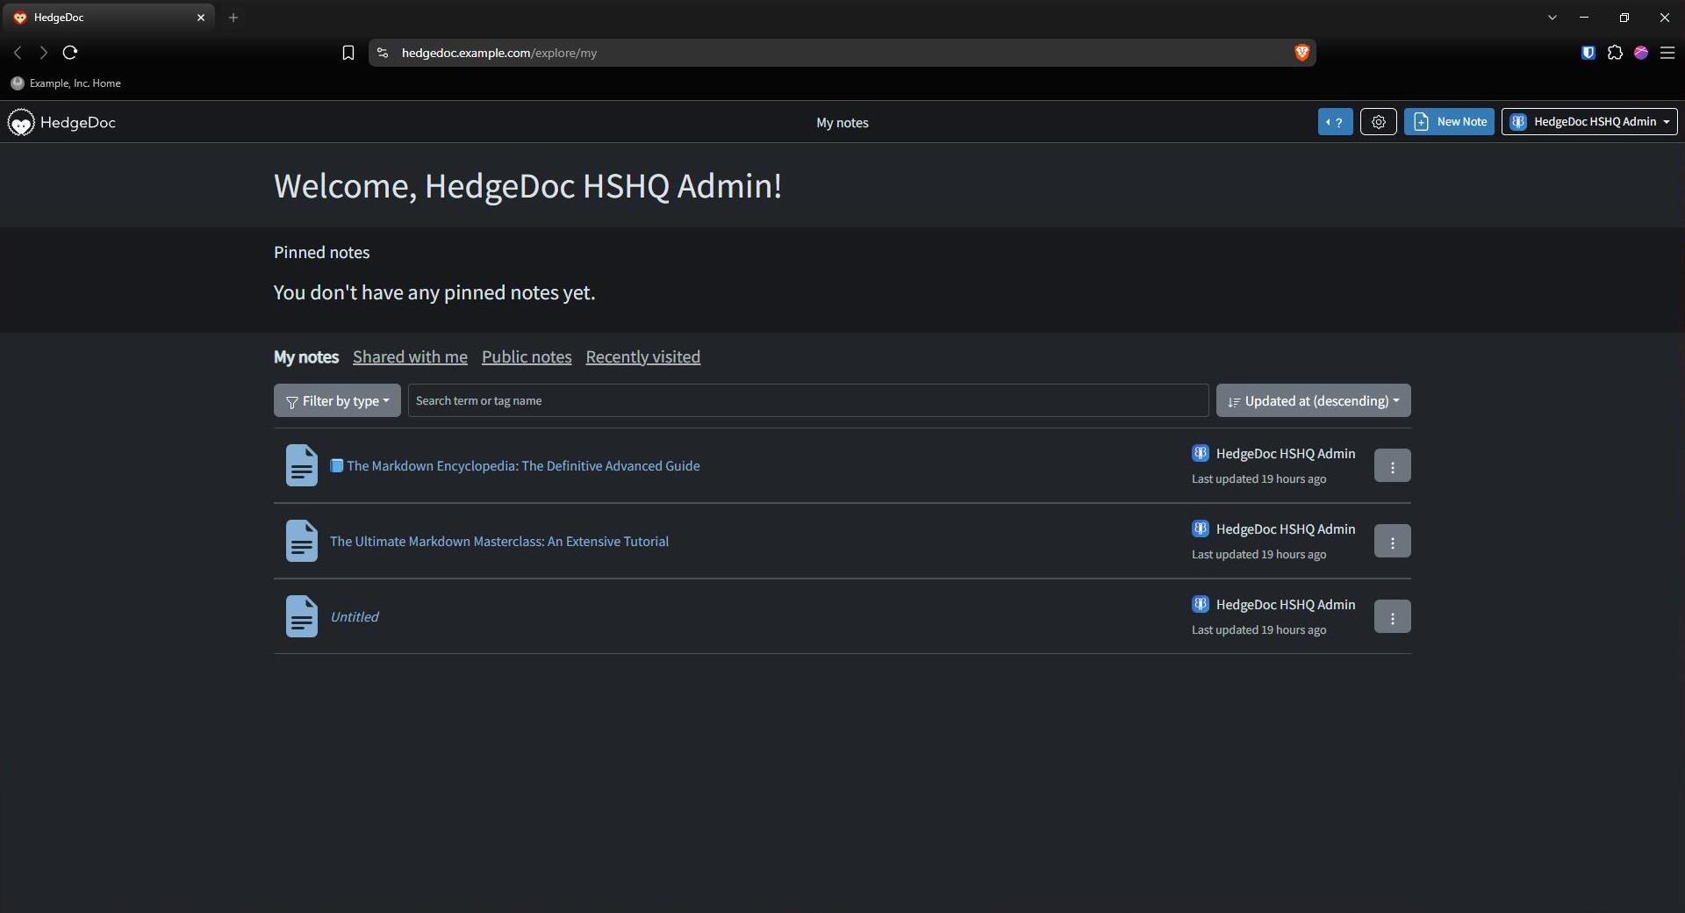Click the Pinned notes heading
Viewport: 1685px width, 913px height.
tap(321, 253)
